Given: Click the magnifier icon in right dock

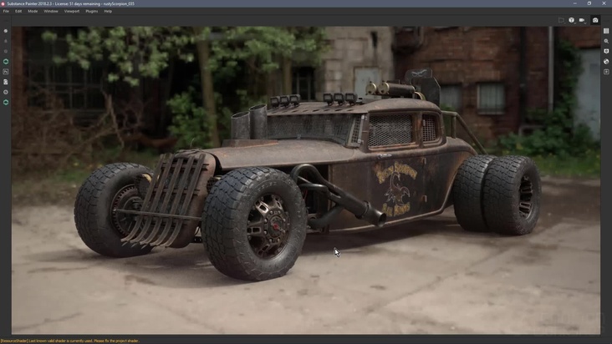Looking at the screenshot, I should point(606,41).
